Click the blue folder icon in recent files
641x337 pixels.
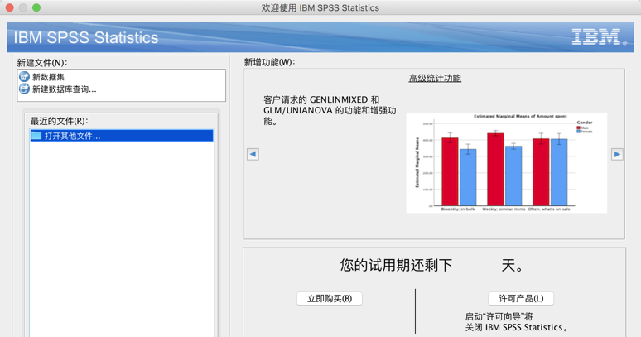tap(36, 136)
